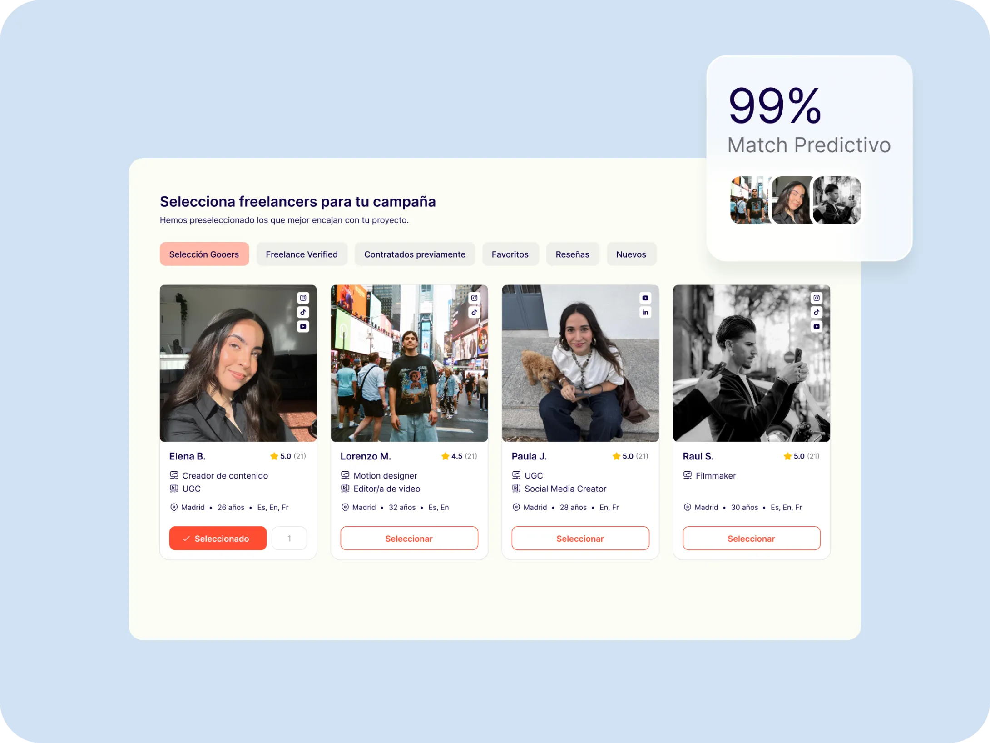Open Elena B.'s Instagram icon
Image resolution: width=990 pixels, height=743 pixels.
click(x=303, y=298)
